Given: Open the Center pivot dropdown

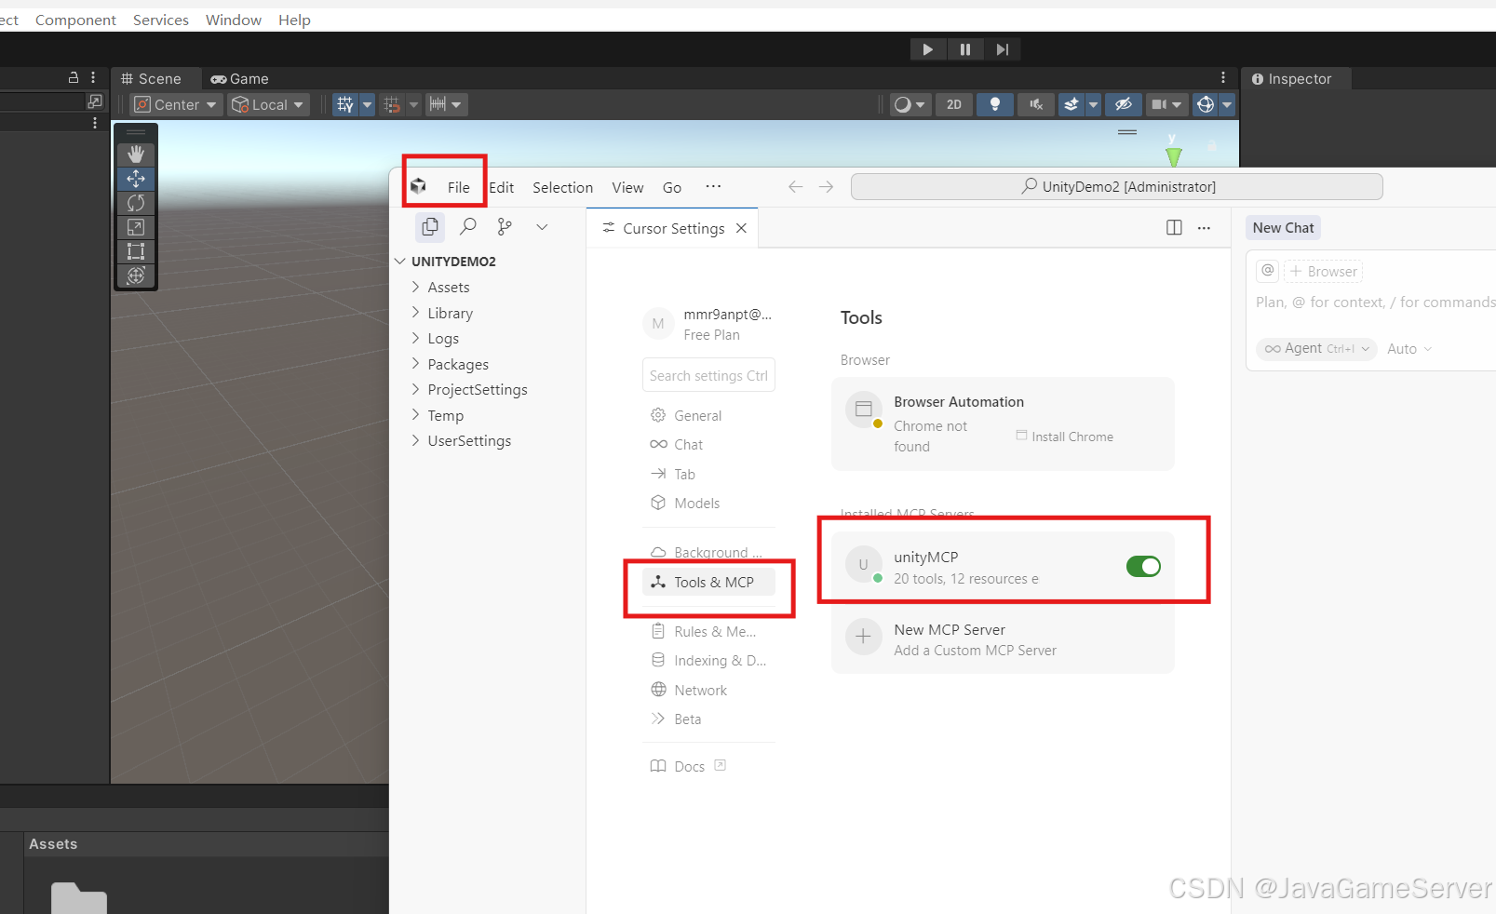Looking at the screenshot, I should tap(176, 104).
